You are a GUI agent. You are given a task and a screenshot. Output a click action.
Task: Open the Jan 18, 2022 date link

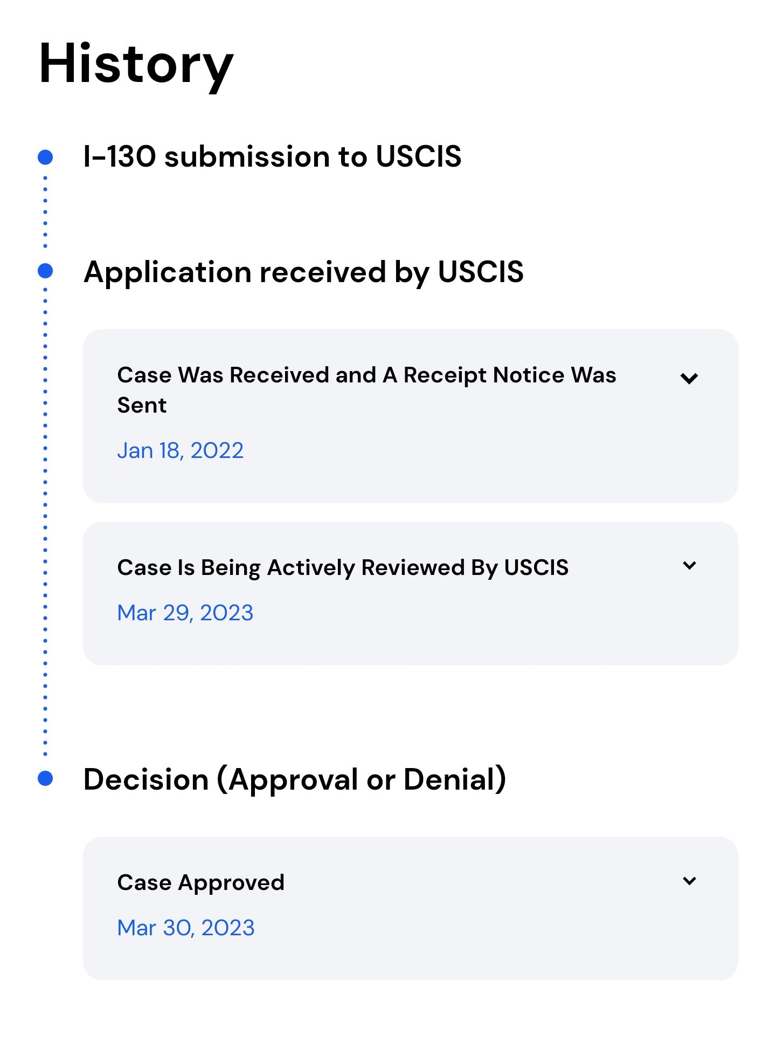pyautogui.click(x=181, y=450)
